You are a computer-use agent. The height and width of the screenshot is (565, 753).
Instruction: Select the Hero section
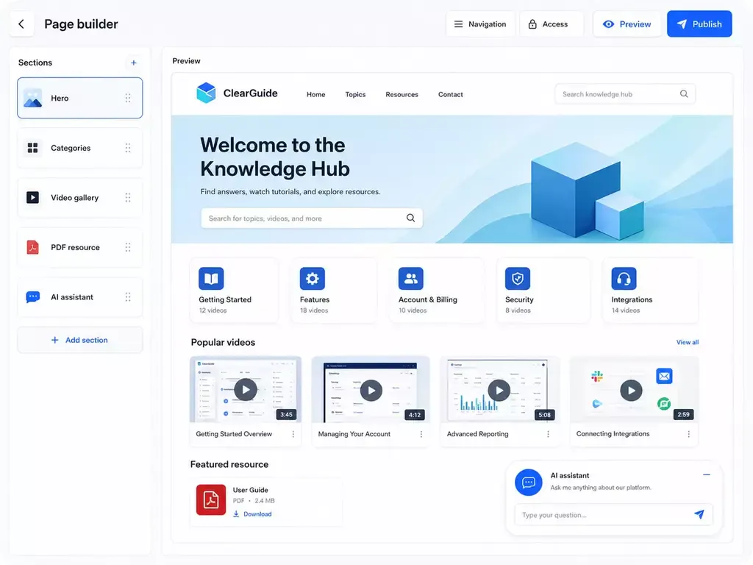tap(79, 98)
